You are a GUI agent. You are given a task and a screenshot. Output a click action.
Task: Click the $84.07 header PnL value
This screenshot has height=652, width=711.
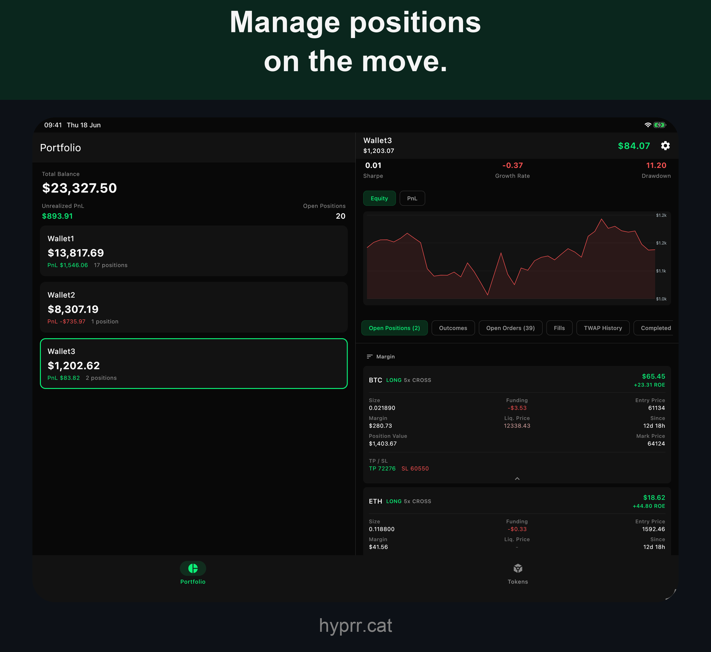click(634, 146)
